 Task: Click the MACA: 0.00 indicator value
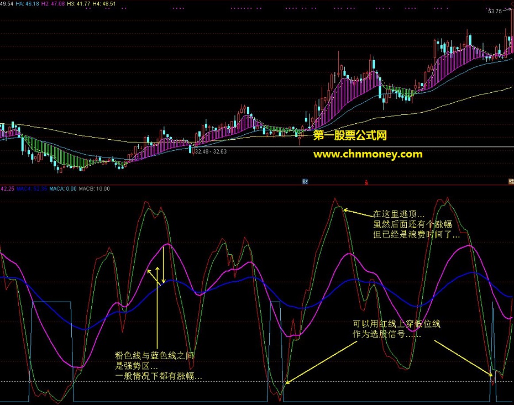pyautogui.click(x=63, y=189)
